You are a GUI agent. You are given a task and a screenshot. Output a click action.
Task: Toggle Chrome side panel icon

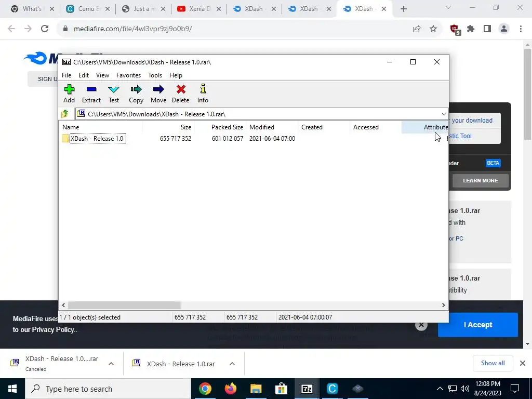(487, 29)
